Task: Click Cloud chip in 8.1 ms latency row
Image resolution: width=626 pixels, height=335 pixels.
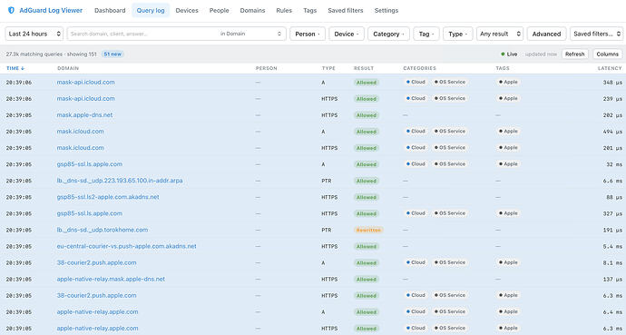Action: [416, 262]
